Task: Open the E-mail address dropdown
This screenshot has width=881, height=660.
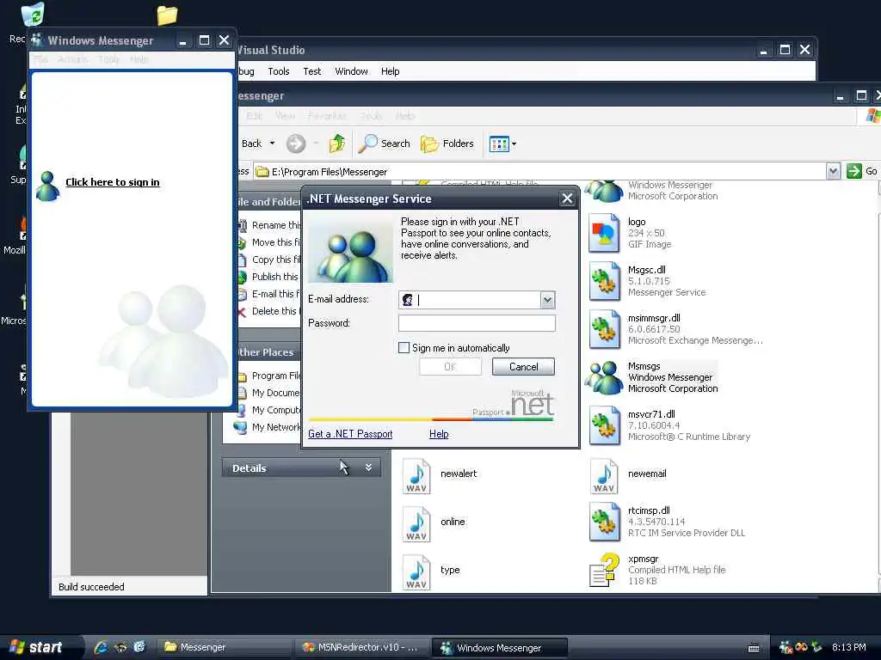Action: point(547,300)
